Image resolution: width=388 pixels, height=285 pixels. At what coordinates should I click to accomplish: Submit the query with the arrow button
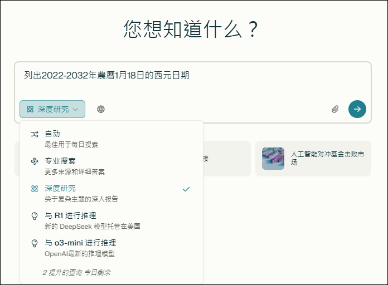357,109
